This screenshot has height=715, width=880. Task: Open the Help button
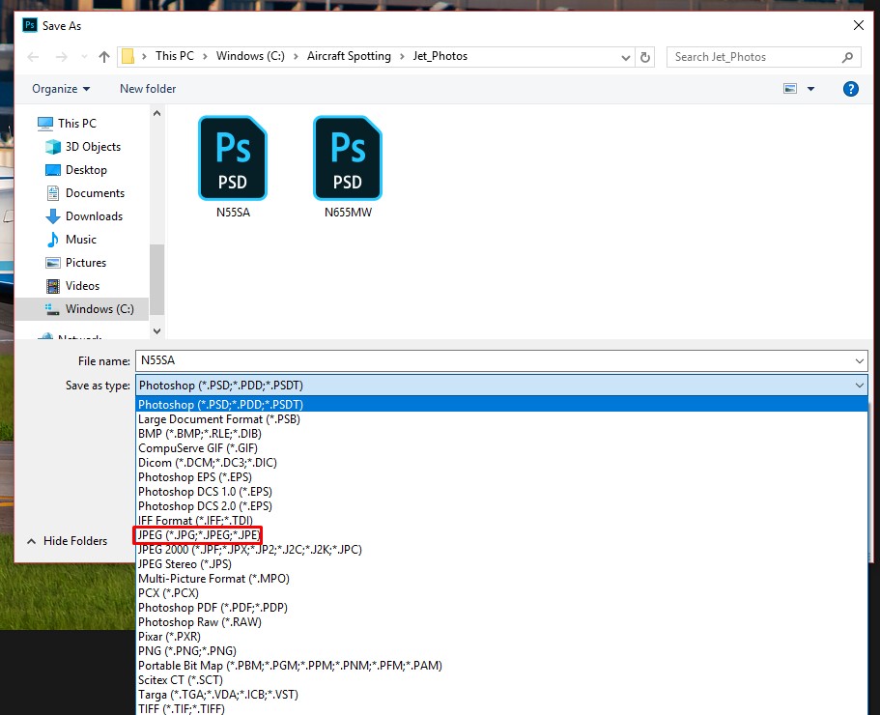click(850, 89)
